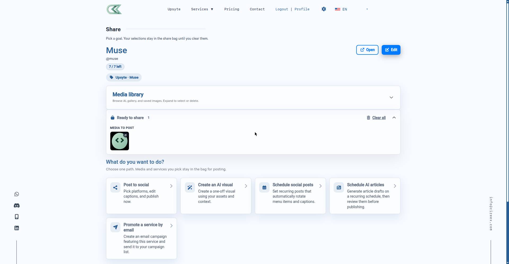Click the blue Edit button
Image resolution: width=509 pixels, height=264 pixels.
(391, 50)
